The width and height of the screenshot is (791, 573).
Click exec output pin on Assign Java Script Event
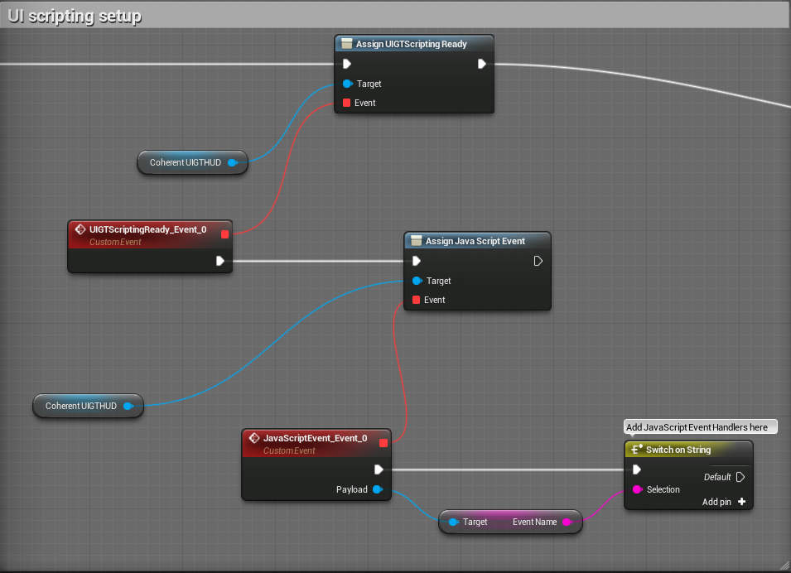(538, 261)
